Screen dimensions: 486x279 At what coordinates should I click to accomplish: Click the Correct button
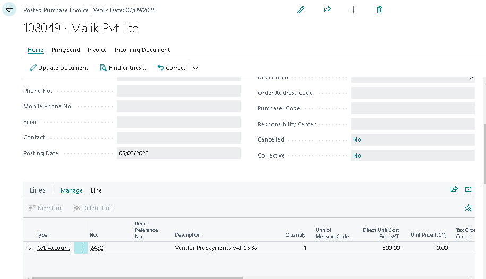pyautogui.click(x=172, y=68)
